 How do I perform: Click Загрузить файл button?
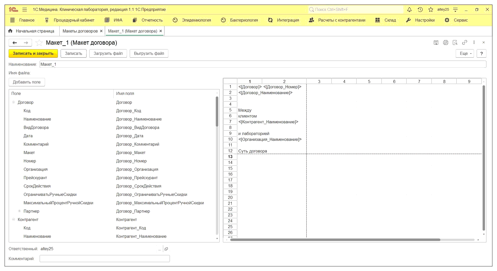tap(108, 53)
